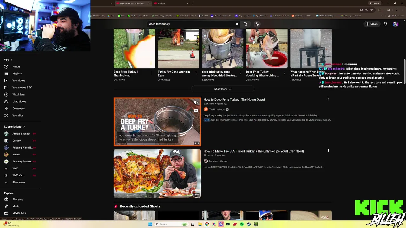The width and height of the screenshot is (406, 228).
Task: Go to Your videos
Action: (19, 80)
